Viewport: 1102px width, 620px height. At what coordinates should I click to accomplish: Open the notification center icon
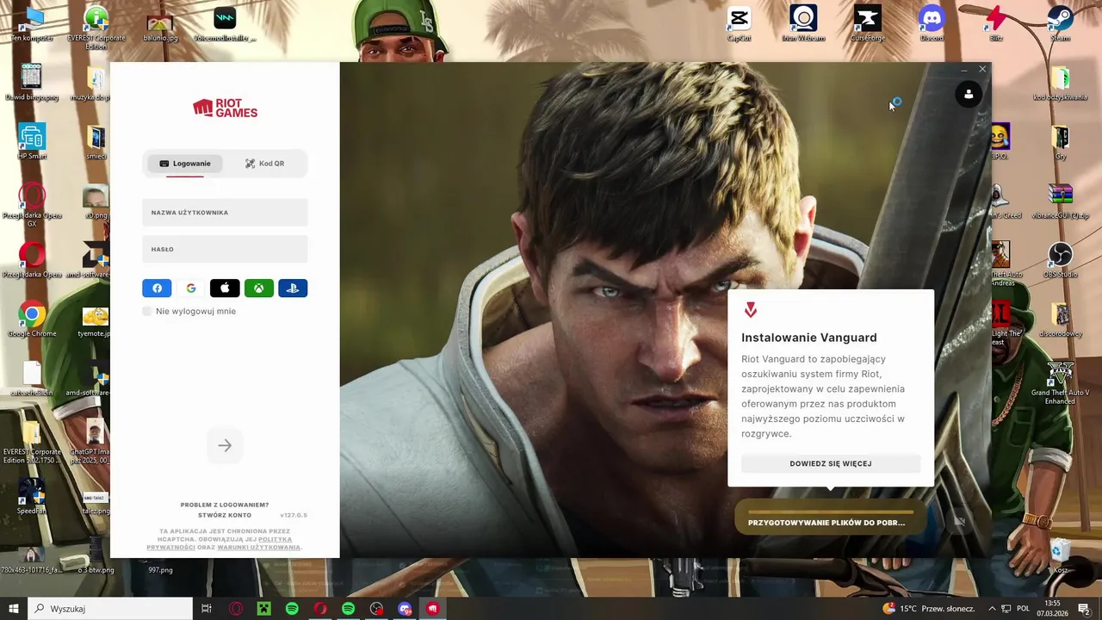pyautogui.click(x=1084, y=609)
